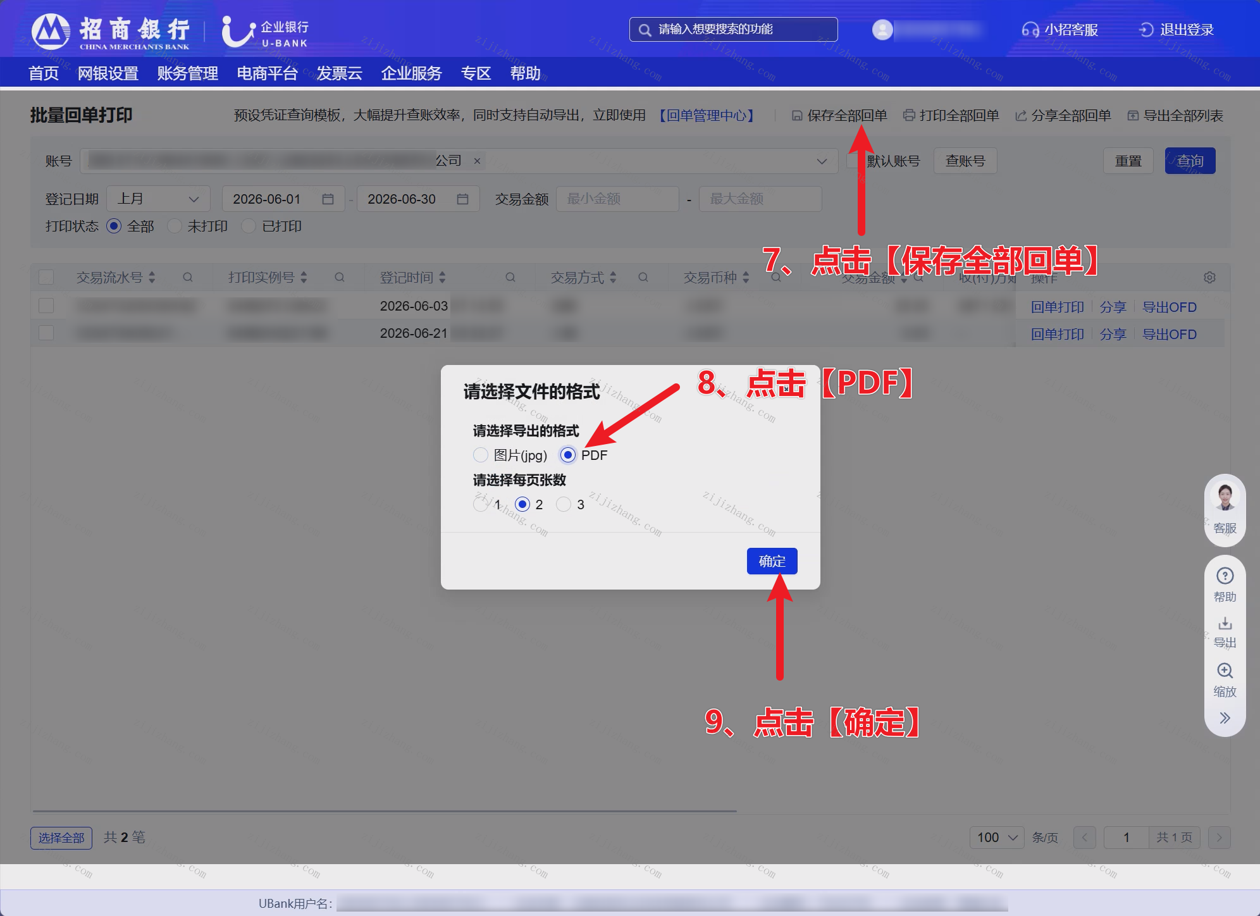The image size is (1260, 916).
Task: Click the 分享全部回单 share icon
Action: [x=1021, y=116]
